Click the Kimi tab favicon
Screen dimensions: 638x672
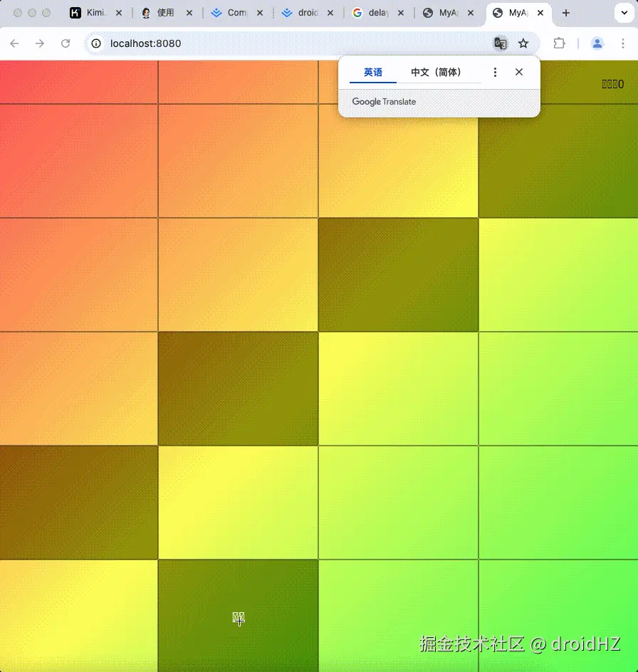point(75,13)
